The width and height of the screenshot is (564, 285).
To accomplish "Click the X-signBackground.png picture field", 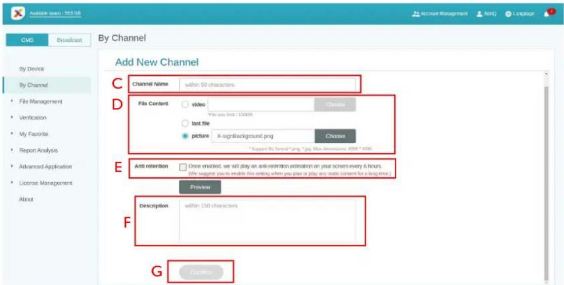I will click(x=263, y=136).
